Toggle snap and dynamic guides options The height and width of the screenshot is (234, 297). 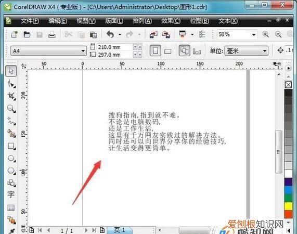coord(202,34)
